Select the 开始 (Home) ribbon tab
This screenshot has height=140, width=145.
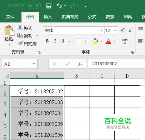pyautogui.click(x=30, y=17)
